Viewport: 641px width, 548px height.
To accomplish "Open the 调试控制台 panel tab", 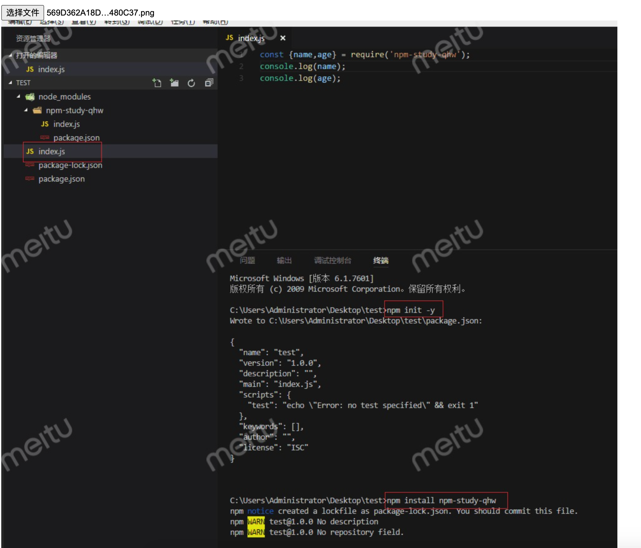I will [x=332, y=260].
